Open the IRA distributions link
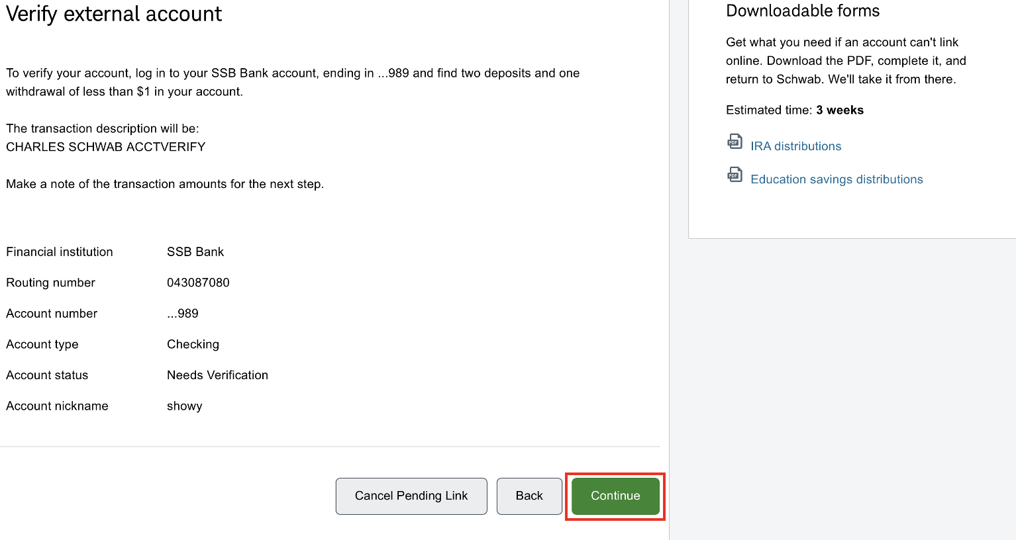The height and width of the screenshot is (540, 1016). 795,146
